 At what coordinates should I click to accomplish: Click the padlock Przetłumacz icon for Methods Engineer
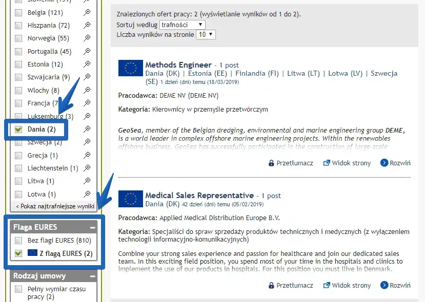pyautogui.click(x=272, y=163)
